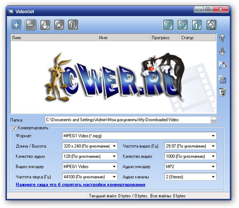Viewport: 239px width, 208px height.
Task: Show about info with the i icon
Action: click(196, 25)
